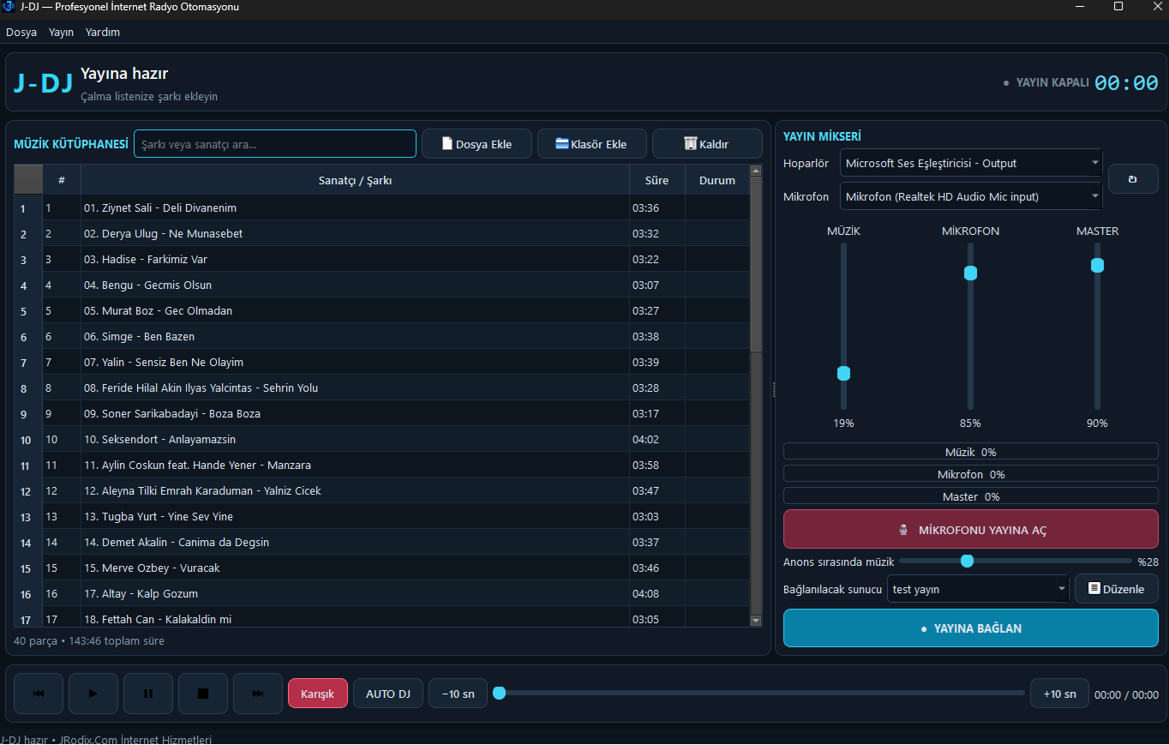Screen dimensions: 1169x745
Task: Select track 05. Murat Boz - Gec Olmadan
Action: (355, 310)
